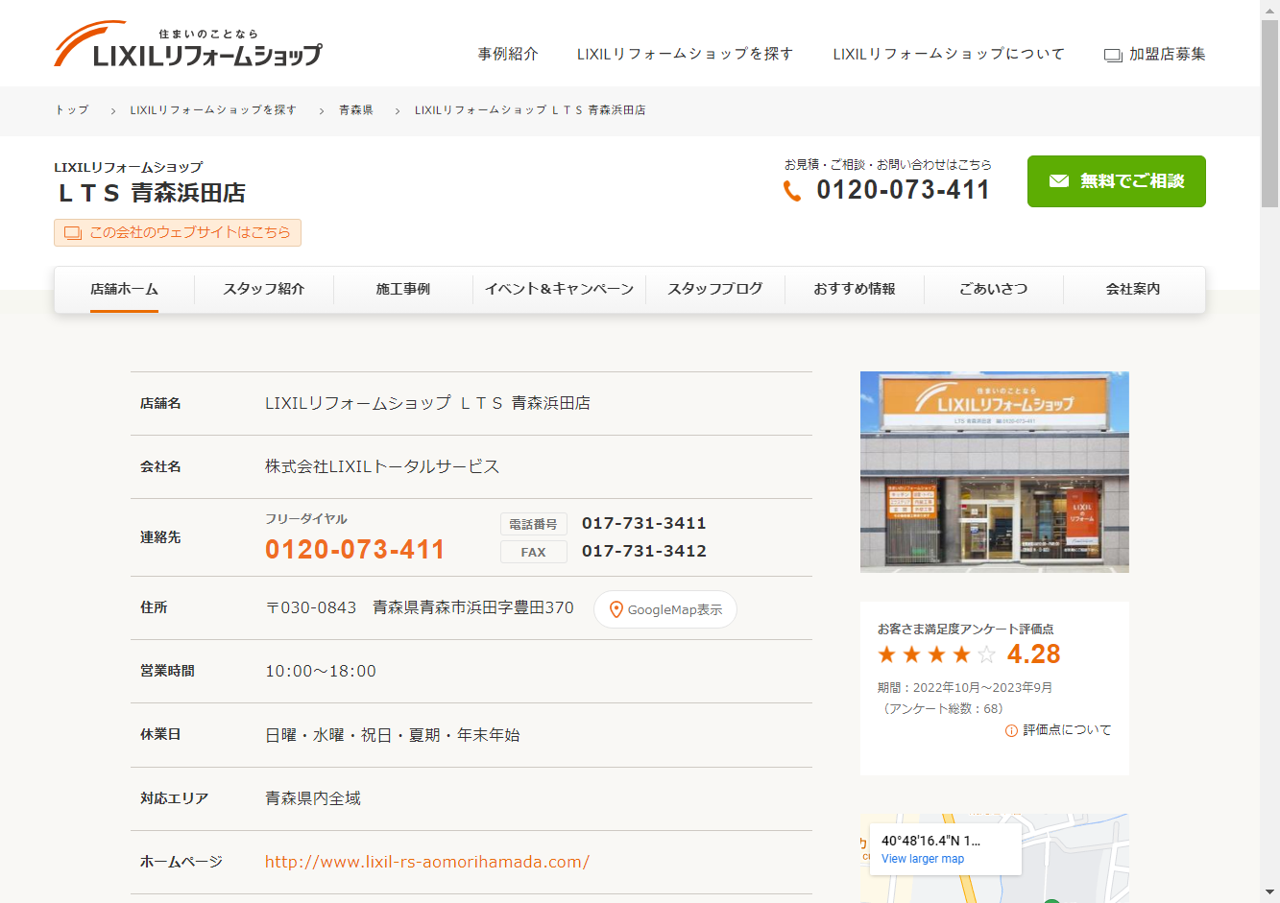Click the 対応エリア value 青森県内全域
Viewport: 1280px width, 903px height.
point(313,798)
